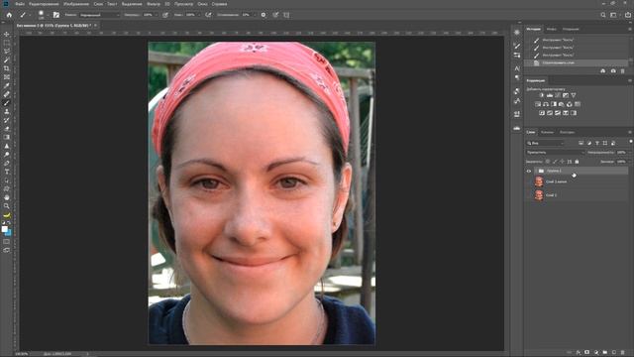
Task: Add Levels adjustment icon
Action: point(550,95)
